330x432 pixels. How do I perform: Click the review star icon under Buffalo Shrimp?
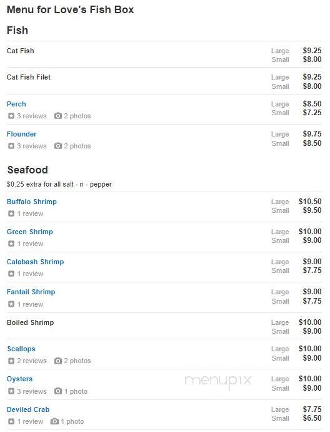(11, 213)
